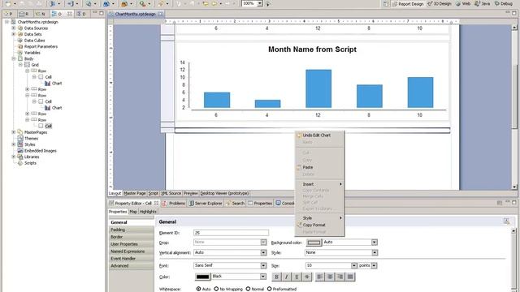The height and width of the screenshot is (292, 520).
Task: Click the Bold formatting button
Action: [x=276, y=277]
